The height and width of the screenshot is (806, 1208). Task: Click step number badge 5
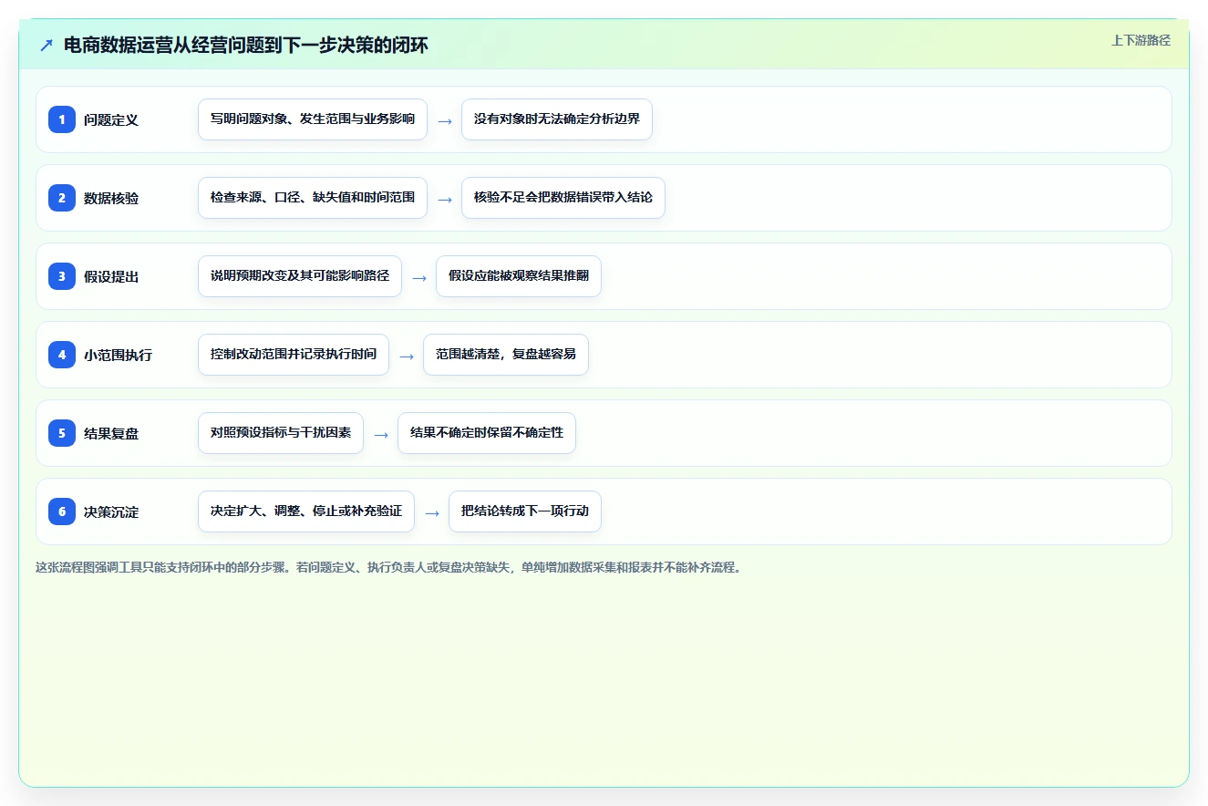62,433
